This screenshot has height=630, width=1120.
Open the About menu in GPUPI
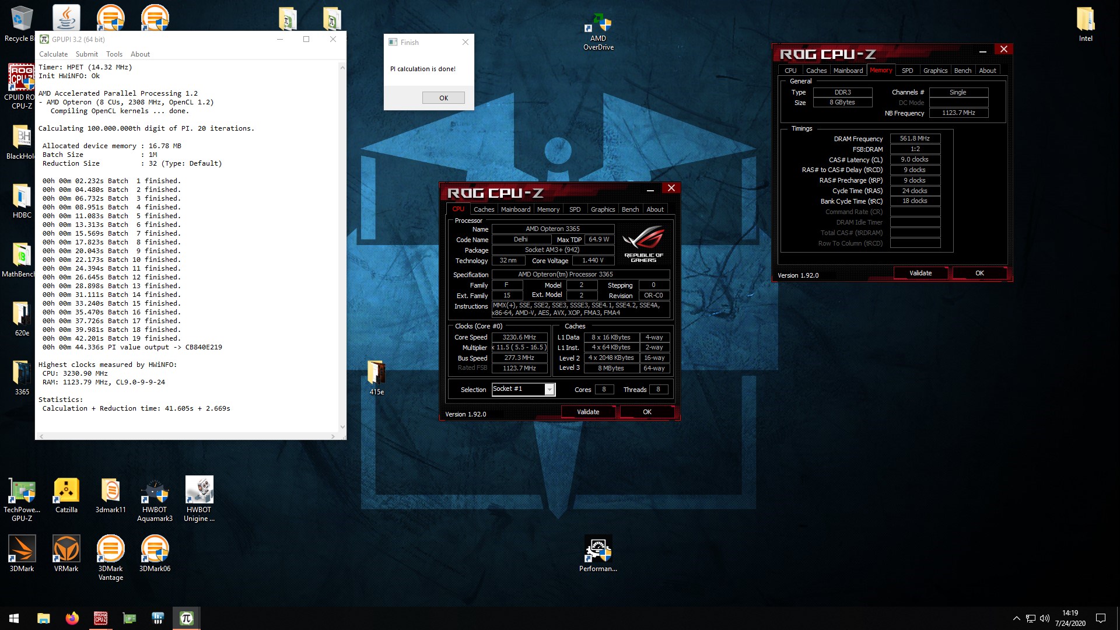point(140,54)
